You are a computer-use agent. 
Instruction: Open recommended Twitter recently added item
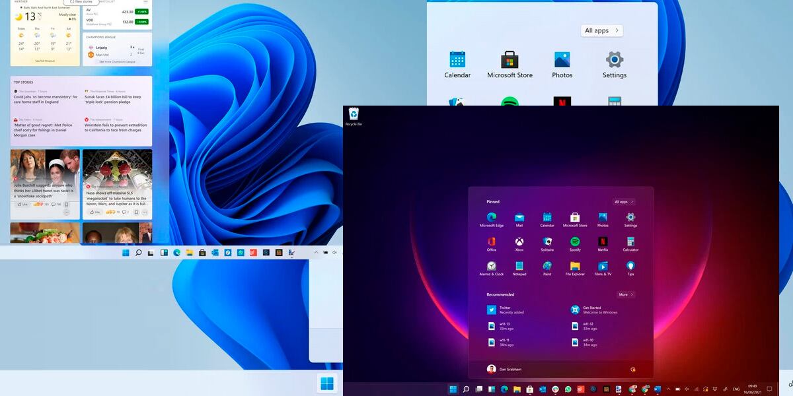coord(505,310)
